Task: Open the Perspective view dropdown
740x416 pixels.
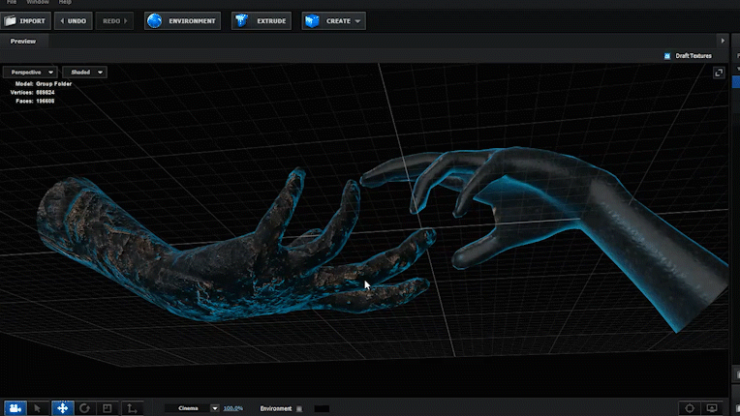Action: (30, 72)
